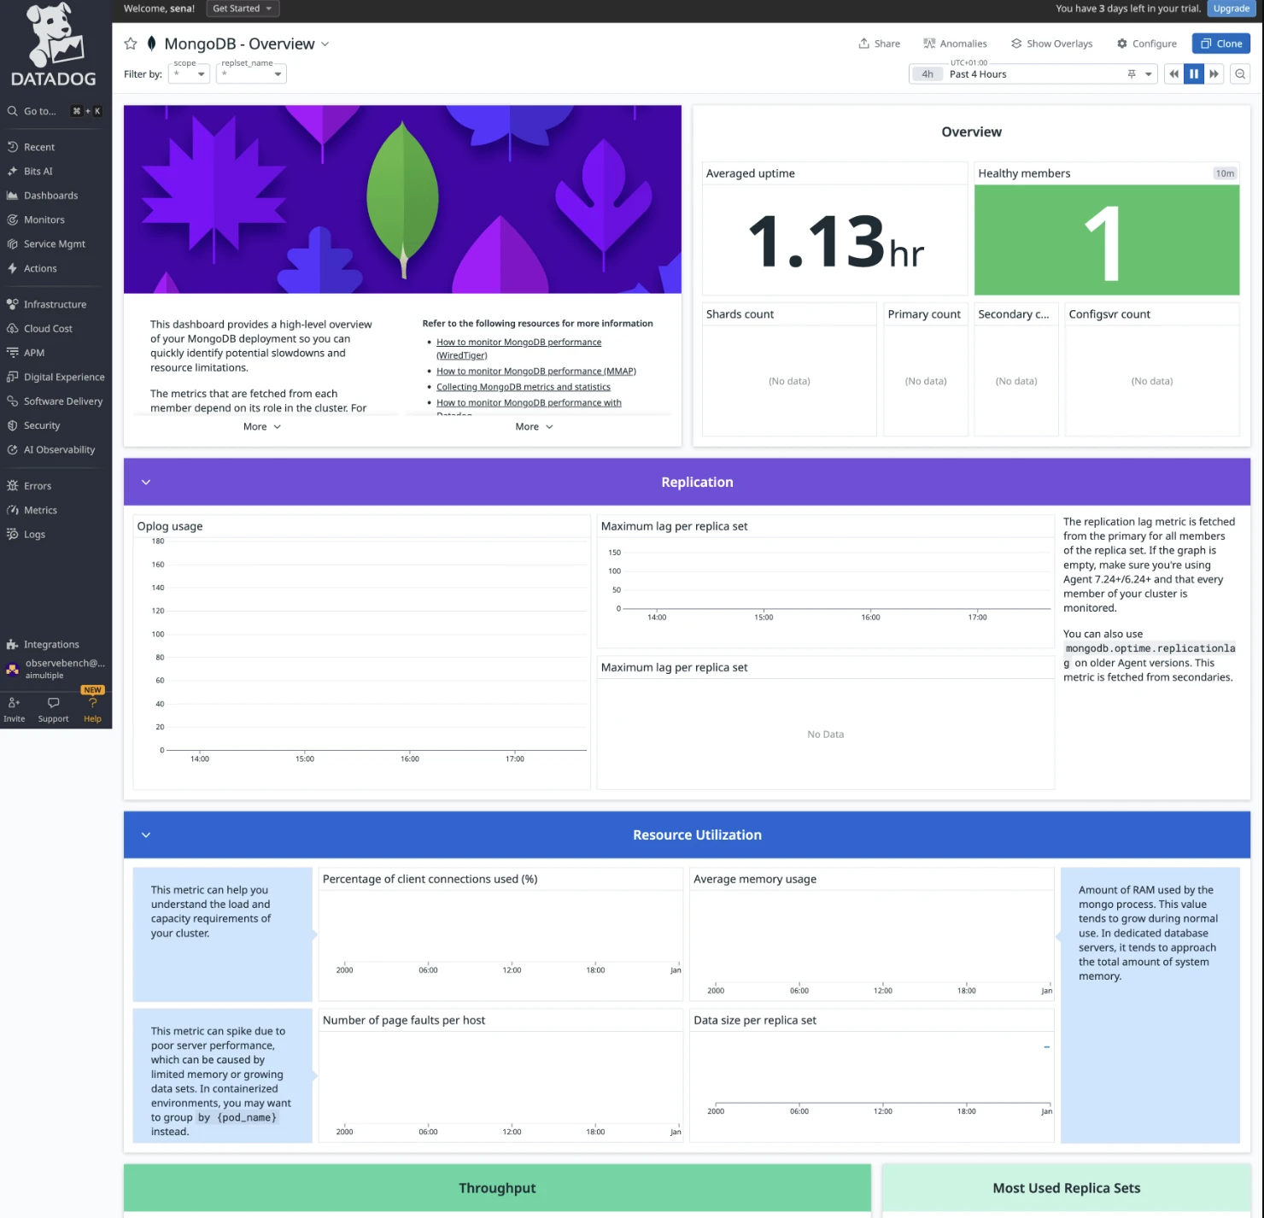Click the Averaged uptime 1.13 hr value
1264x1218 pixels.
[x=835, y=242]
